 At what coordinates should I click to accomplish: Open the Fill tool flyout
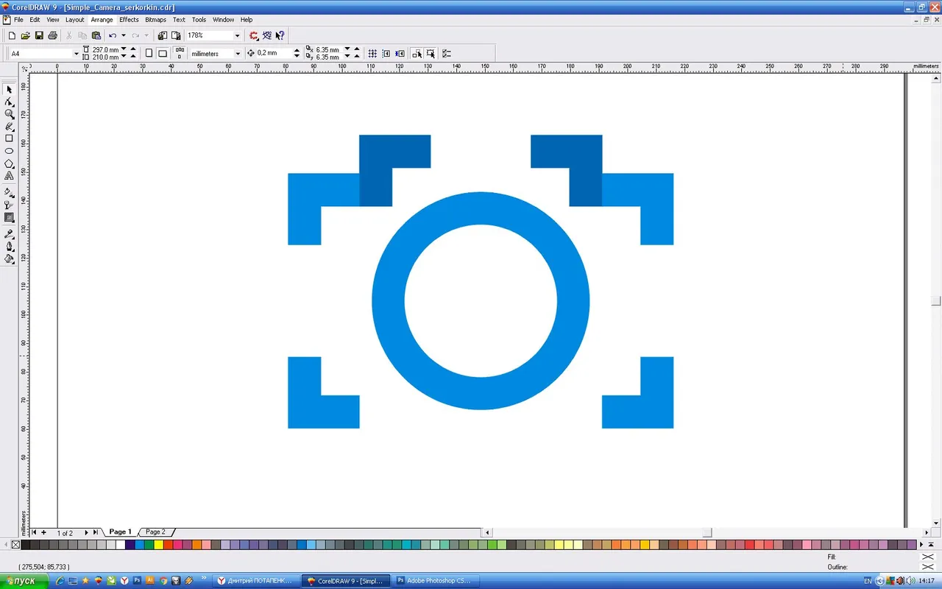pyautogui.click(x=9, y=259)
